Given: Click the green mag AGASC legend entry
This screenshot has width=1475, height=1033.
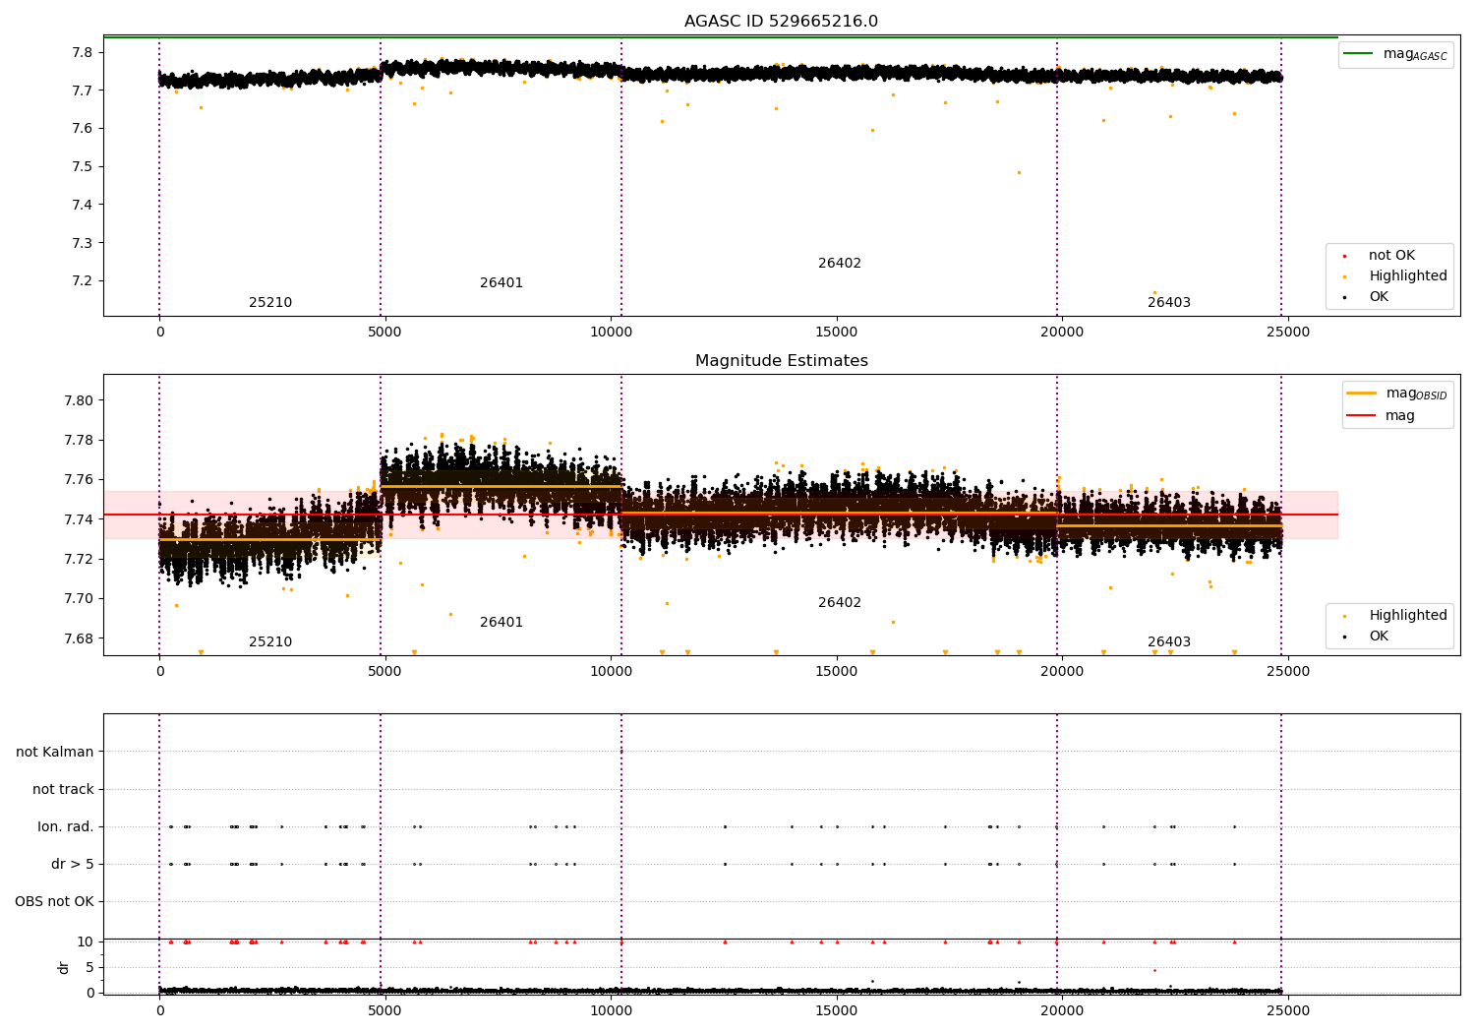Looking at the screenshot, I should [x=1395, y=54].
